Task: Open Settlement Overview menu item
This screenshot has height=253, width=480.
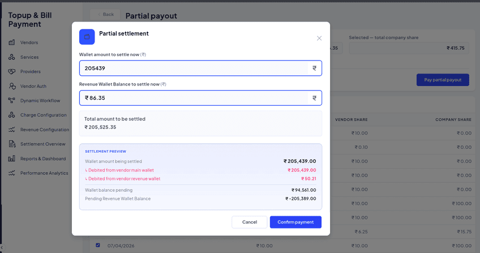Action: [43, 144]
